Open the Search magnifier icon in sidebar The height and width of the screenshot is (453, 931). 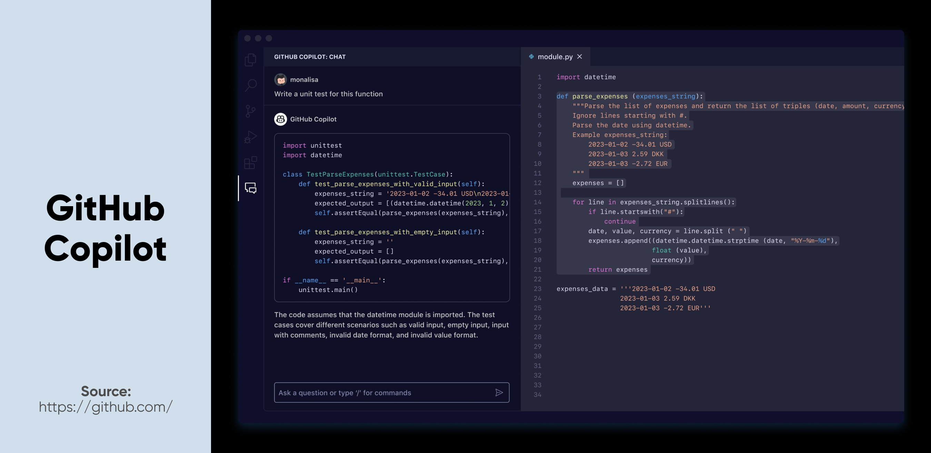(250, 85)
